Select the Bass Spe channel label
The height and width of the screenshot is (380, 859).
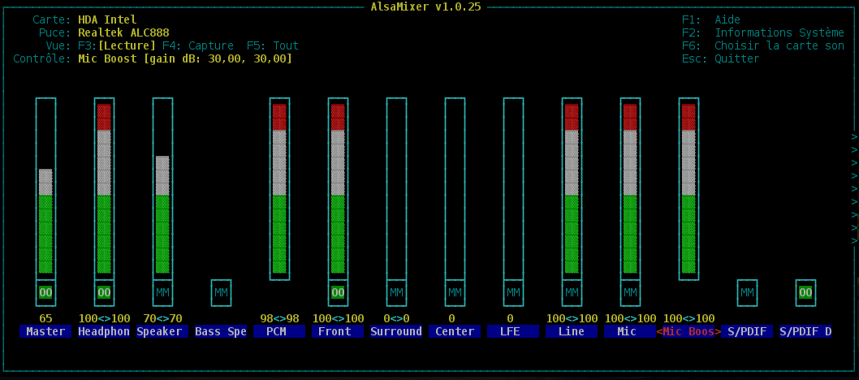221,331
